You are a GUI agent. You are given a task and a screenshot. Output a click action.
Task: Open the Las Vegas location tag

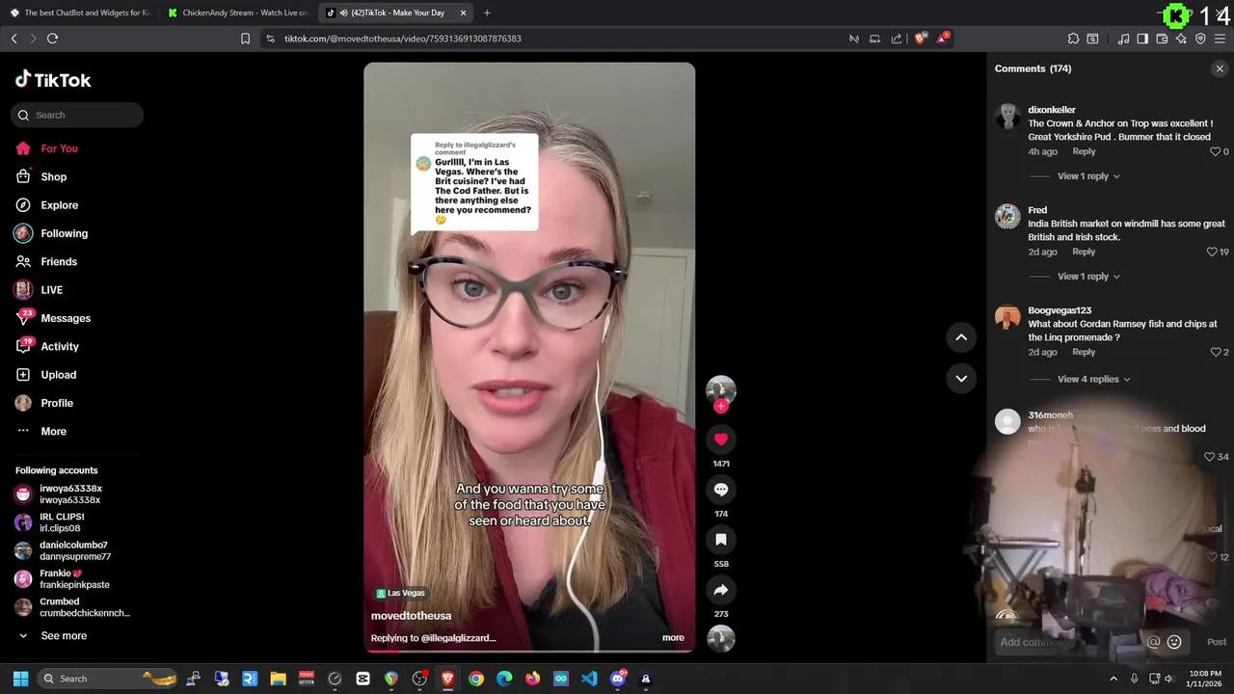[x=401, y=593]
